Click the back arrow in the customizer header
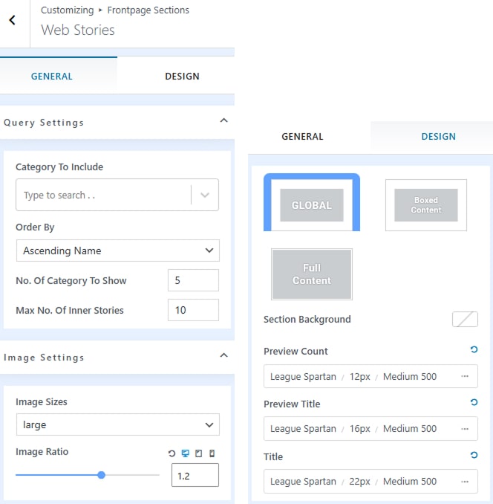 [13, 21]
